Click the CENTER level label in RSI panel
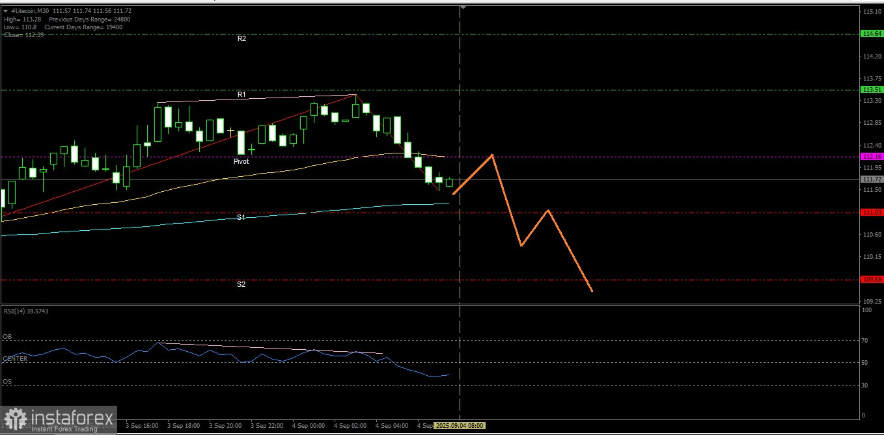Screen dimensions: 884x435 click(x=15, y=359)
